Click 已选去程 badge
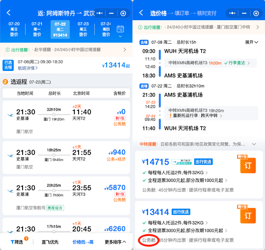Image resolution: width=265 pixels, height=250 pixels. click(8, 65)
